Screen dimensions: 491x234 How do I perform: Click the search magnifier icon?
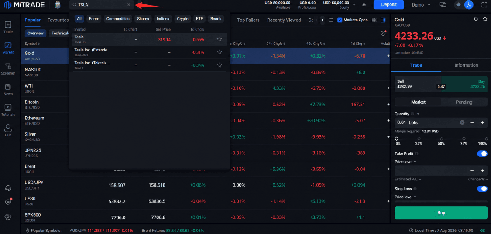(x=74, y=5)
